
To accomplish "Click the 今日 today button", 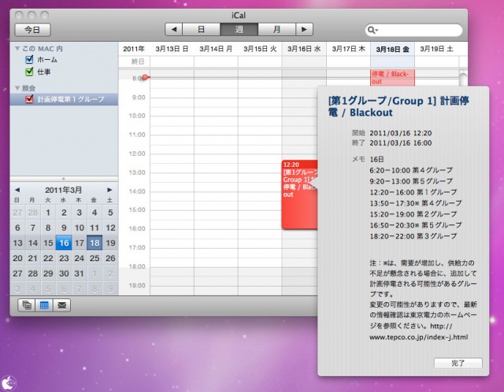I will pos(32,30).
